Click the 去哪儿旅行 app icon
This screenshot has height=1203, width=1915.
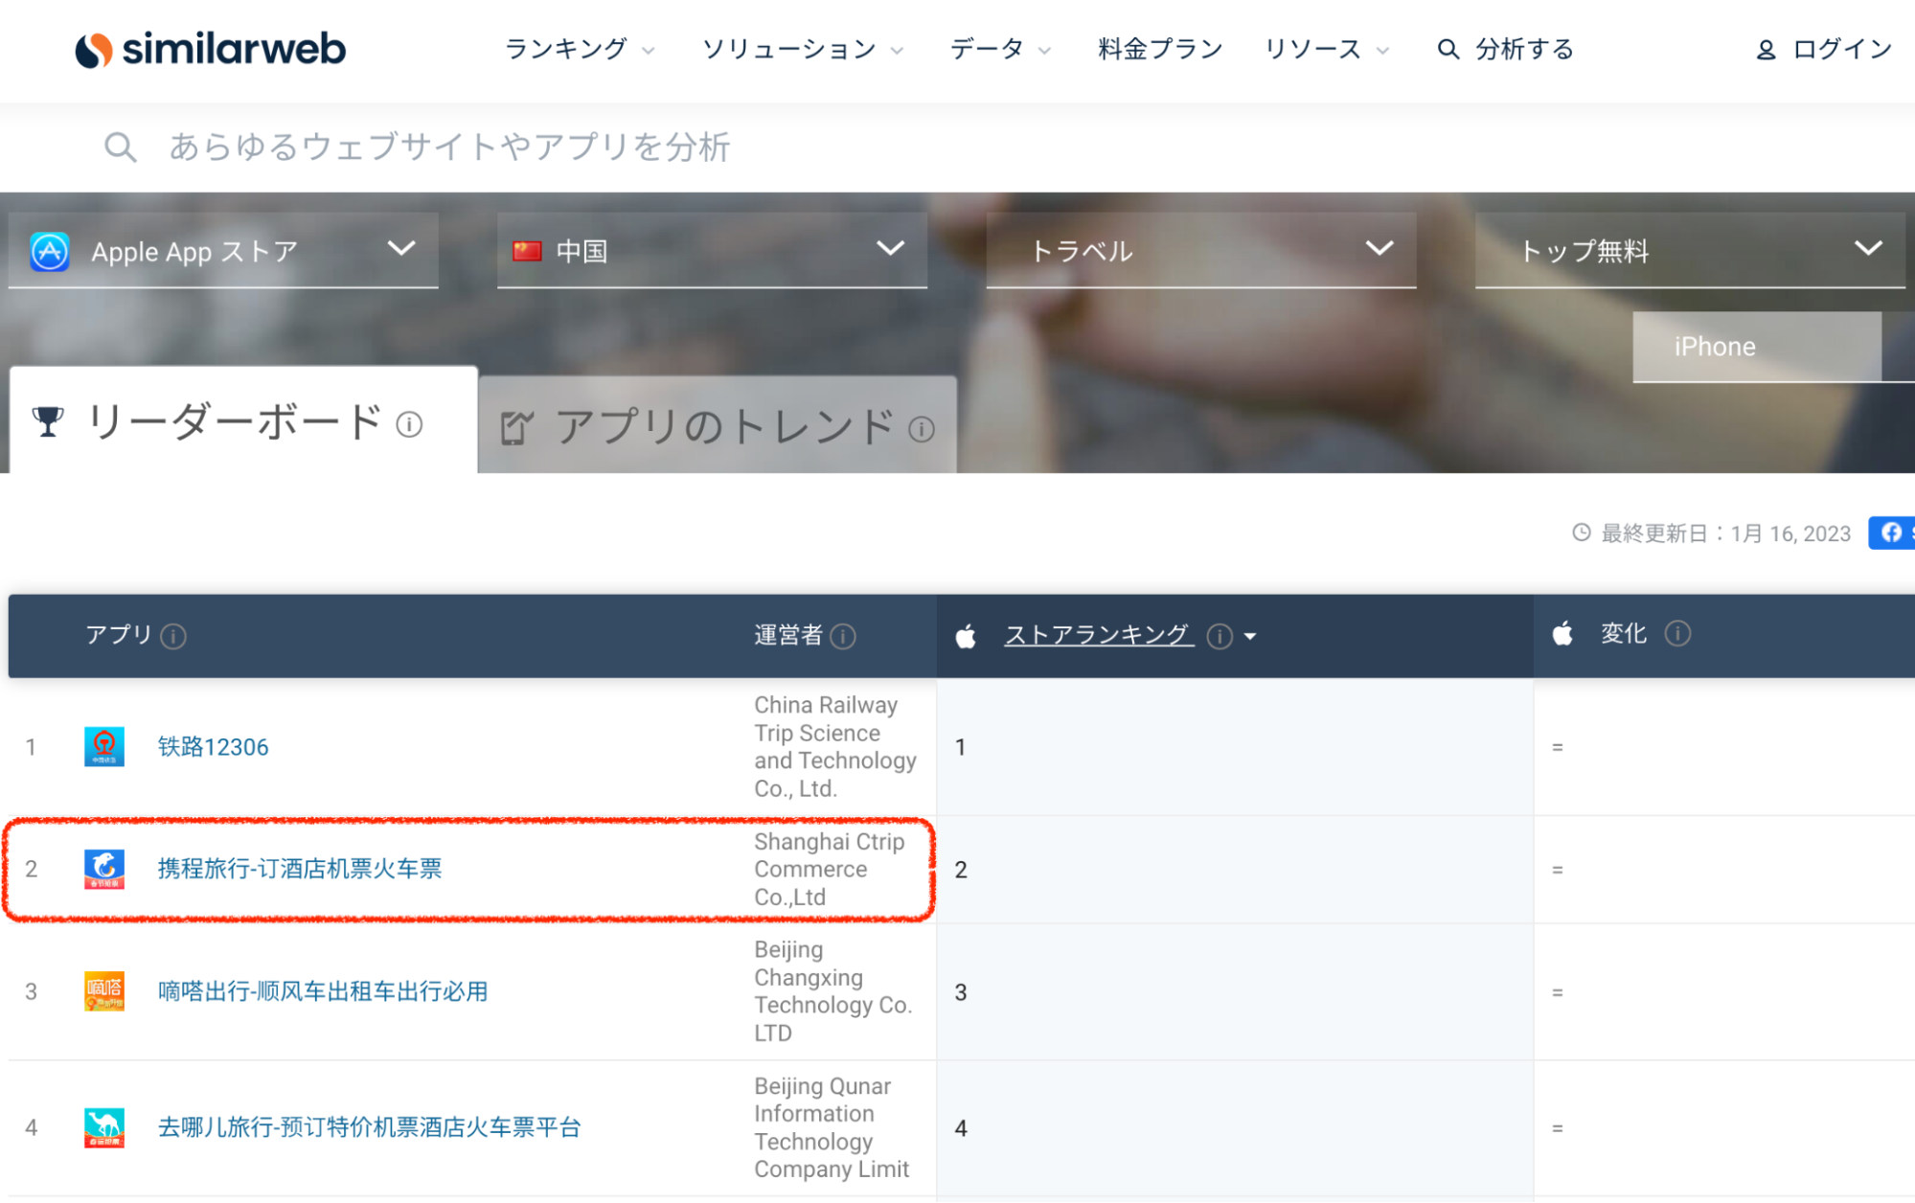coord(104,1127)
